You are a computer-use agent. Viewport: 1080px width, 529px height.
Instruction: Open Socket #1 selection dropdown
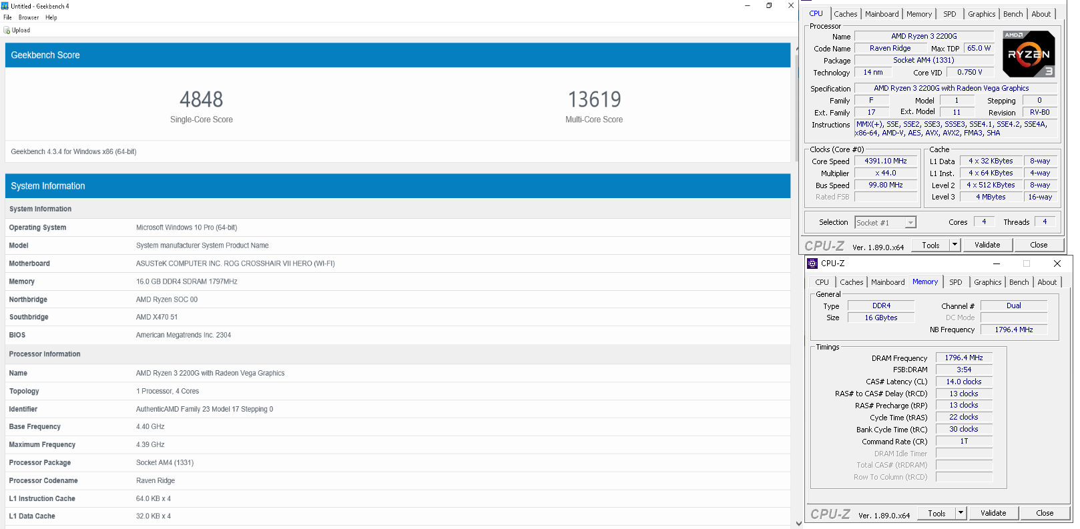[886, 223]
